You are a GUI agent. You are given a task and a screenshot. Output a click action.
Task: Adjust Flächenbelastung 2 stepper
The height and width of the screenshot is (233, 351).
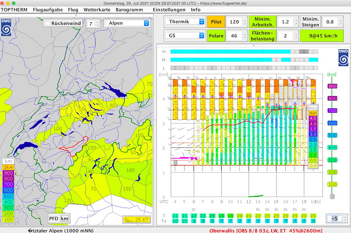tap(296, 36)
